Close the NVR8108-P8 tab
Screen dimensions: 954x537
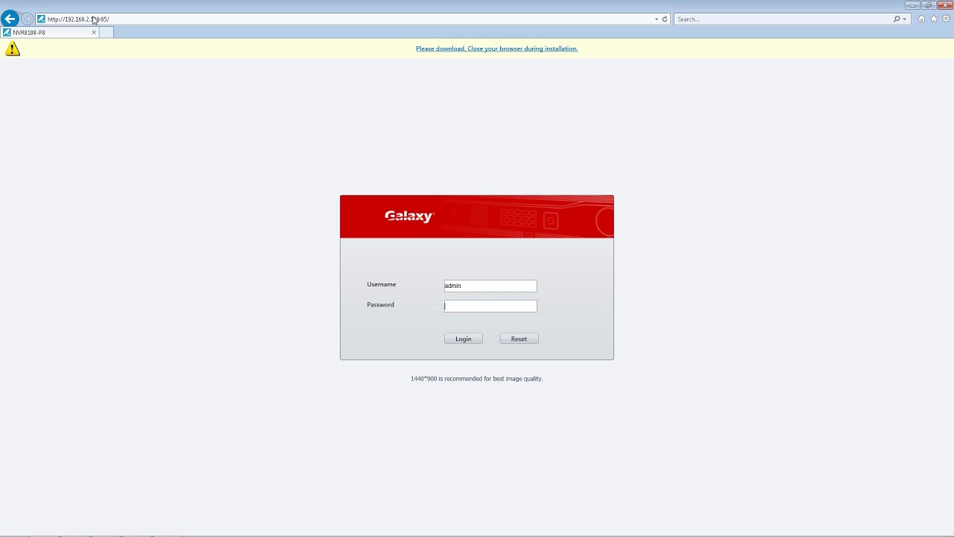coord(94,32)
